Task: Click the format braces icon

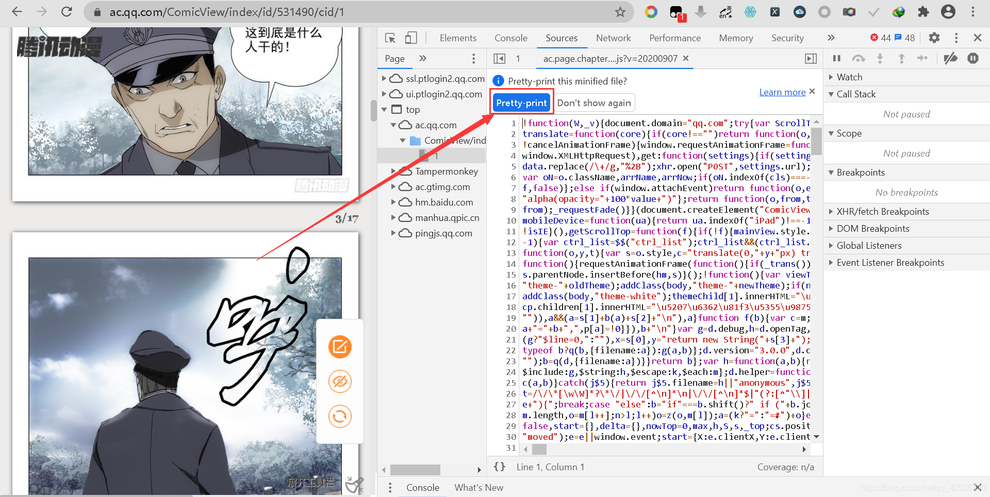Action: (499, 467)
